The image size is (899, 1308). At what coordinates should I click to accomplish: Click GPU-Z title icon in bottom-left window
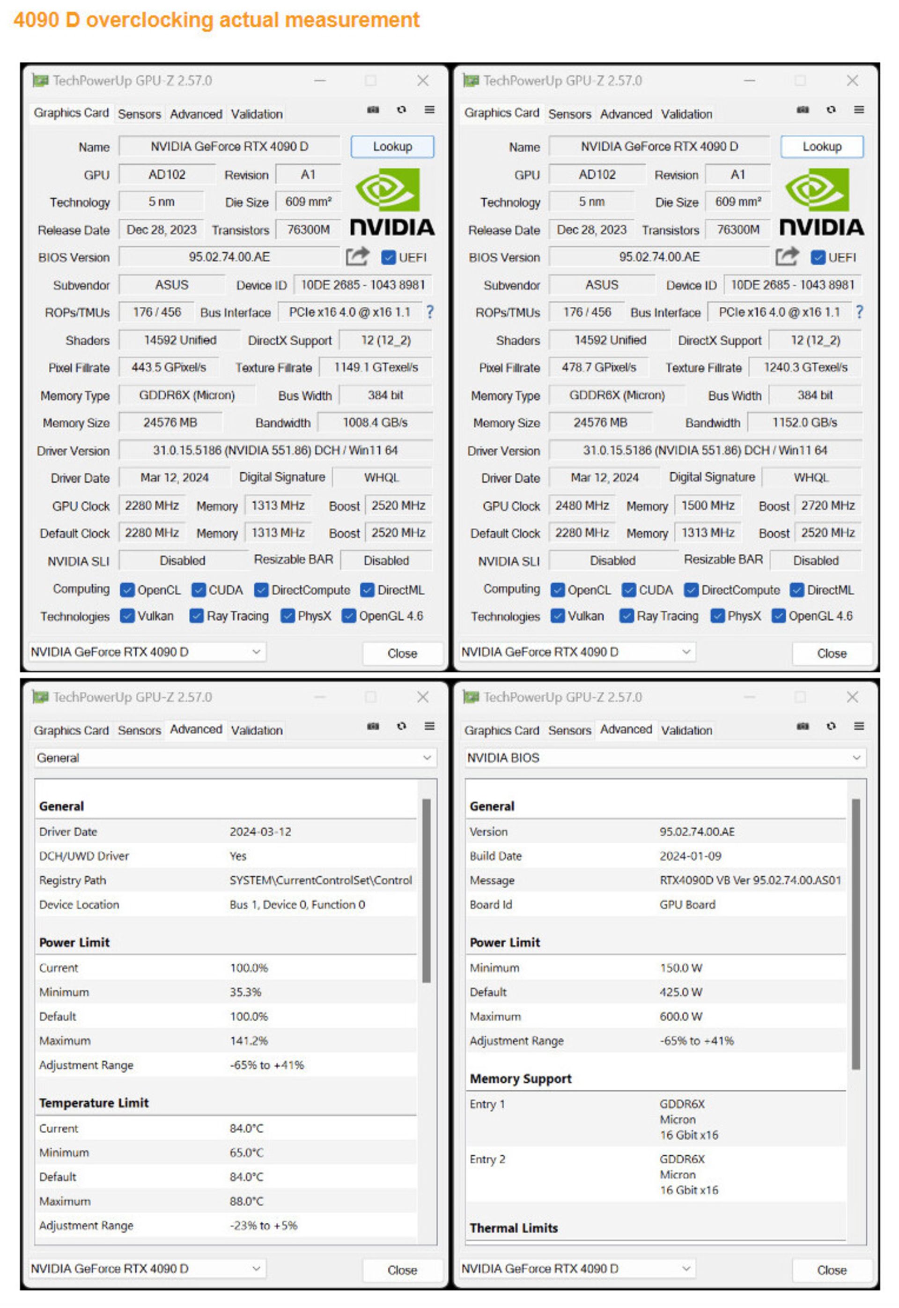point(41,697)
